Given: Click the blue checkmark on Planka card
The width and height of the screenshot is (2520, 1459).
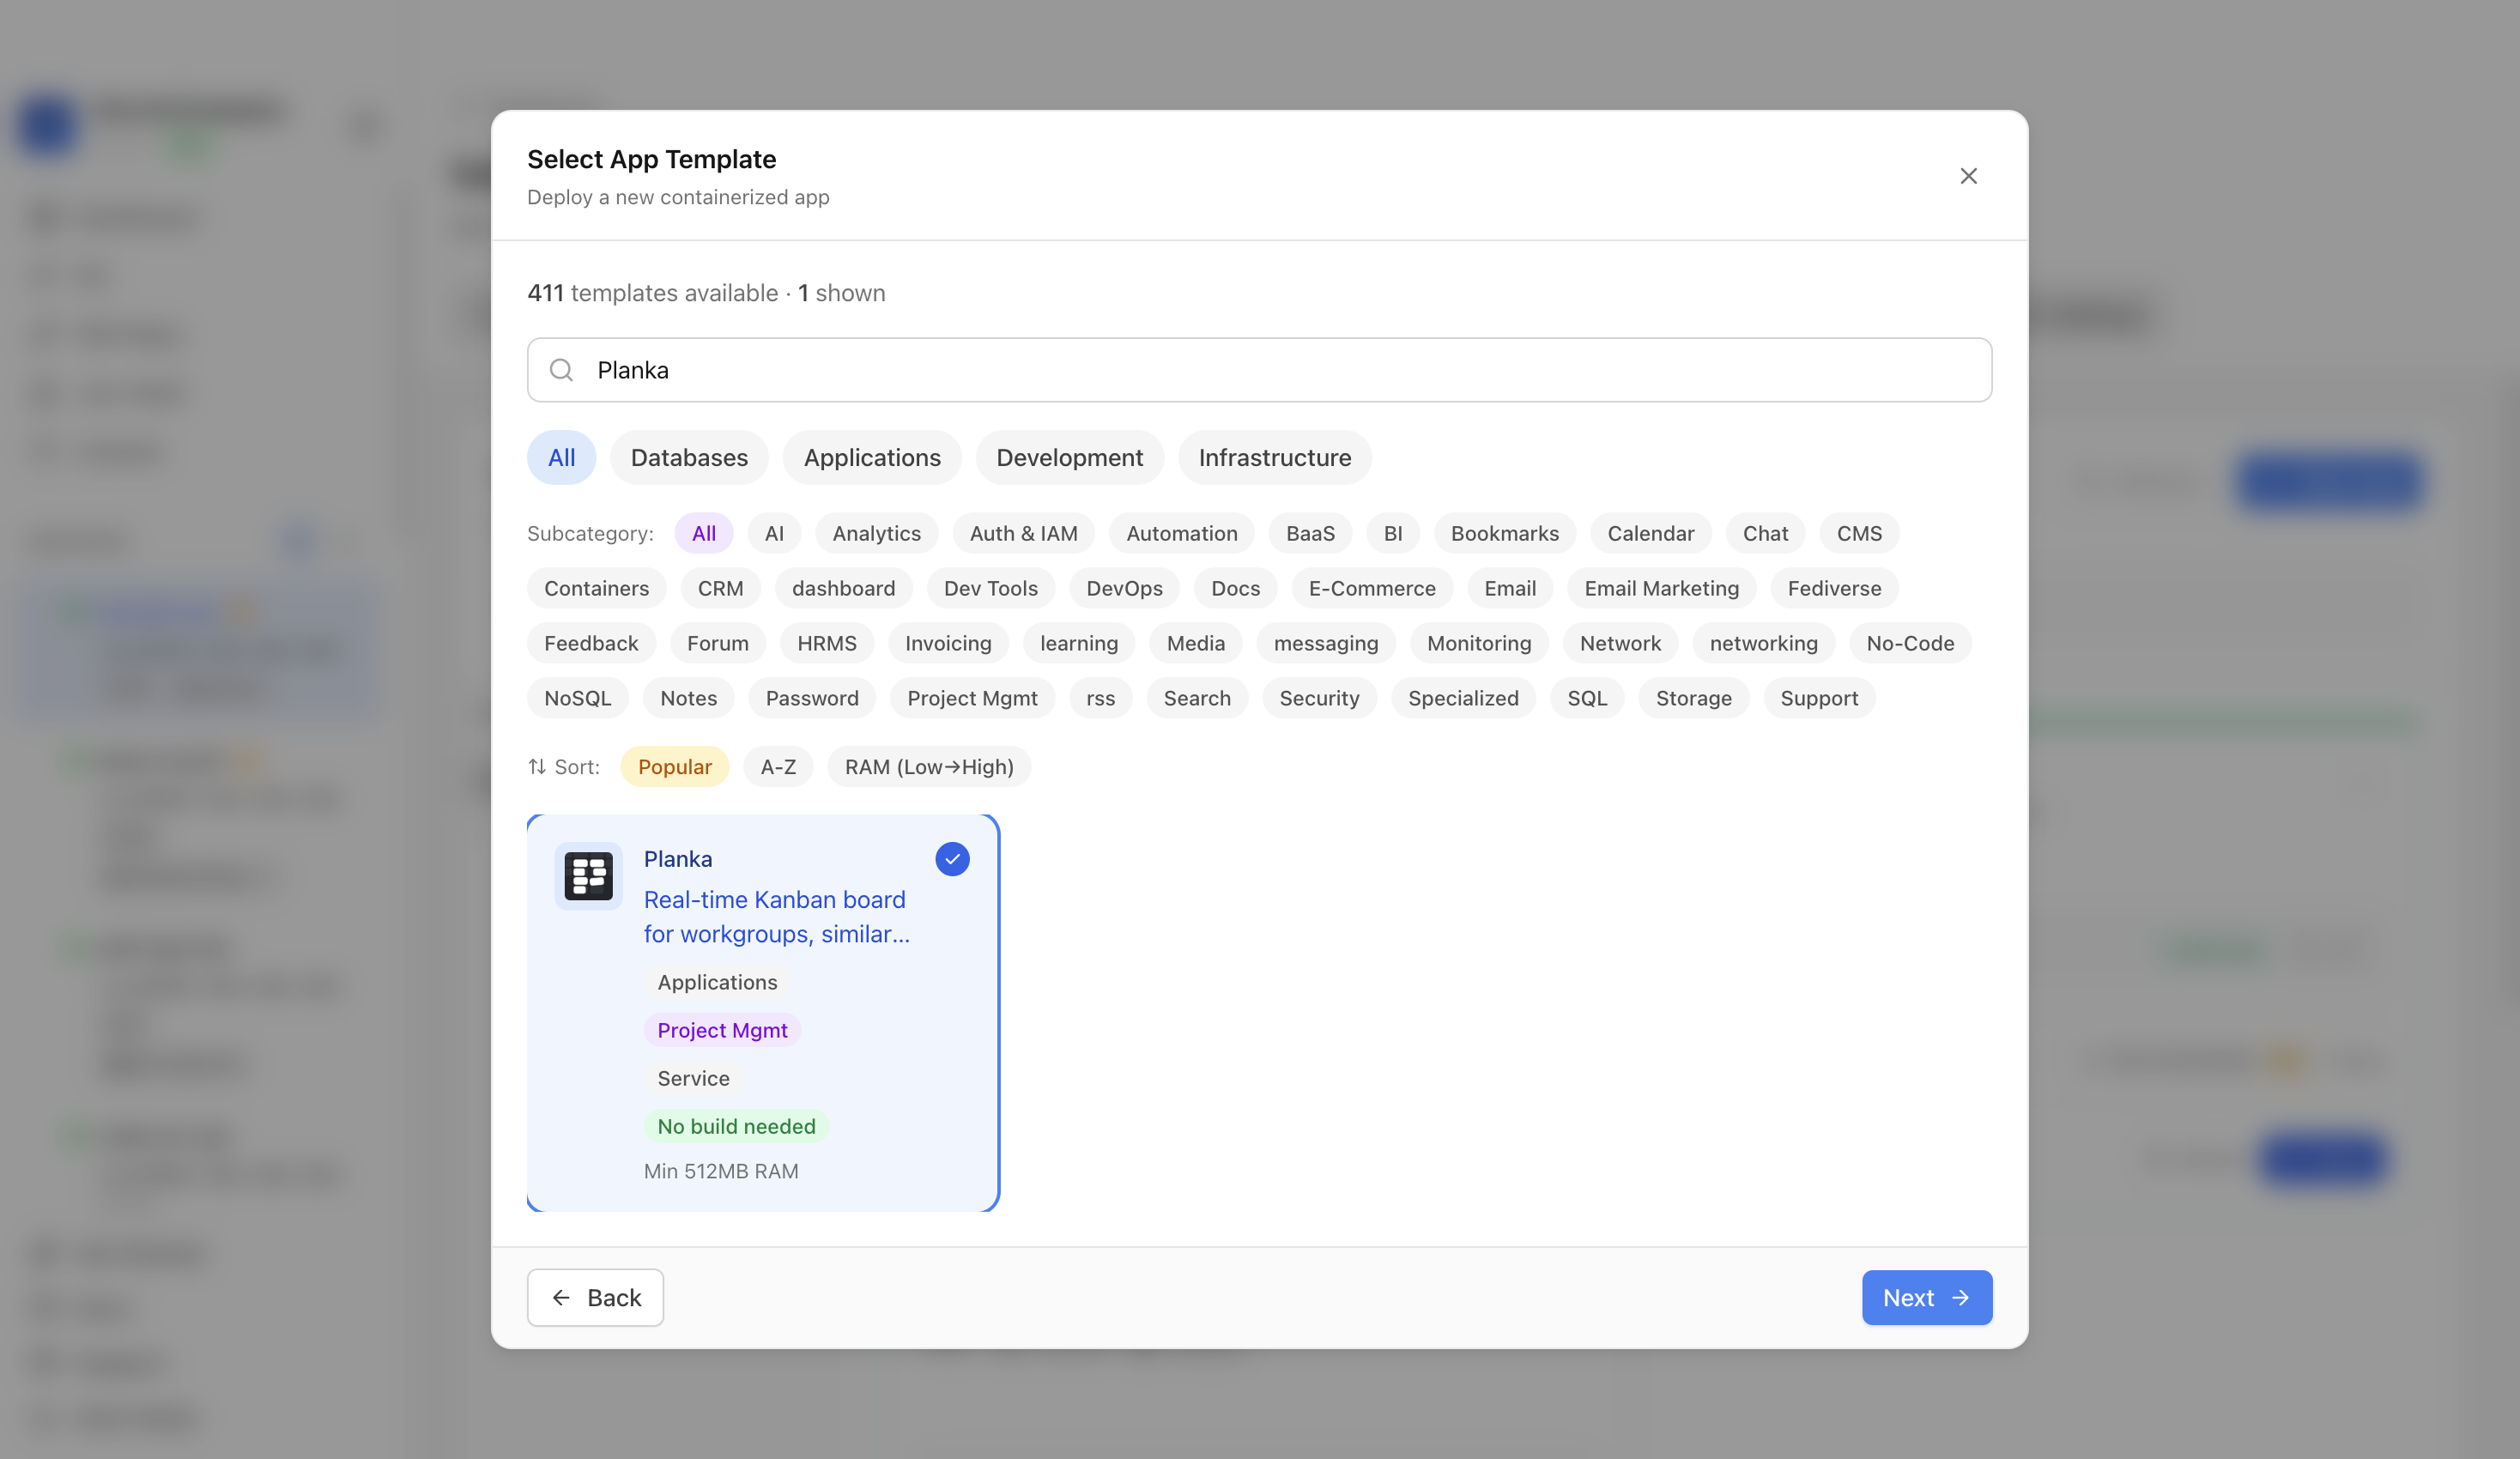Looking at the screenshot, I should (x=952, y=859).
